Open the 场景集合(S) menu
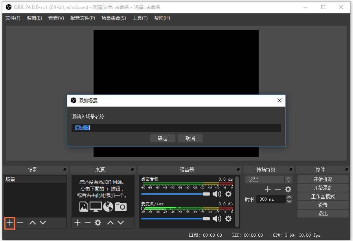Viewport: 353px width, 241px height. (114, 18)
